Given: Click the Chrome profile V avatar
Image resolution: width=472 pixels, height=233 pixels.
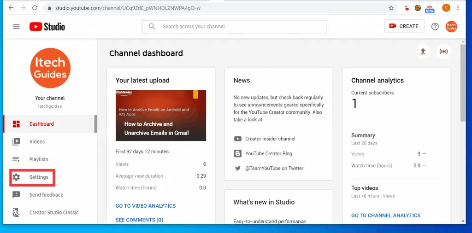Looking at the screenshot, I should [446, 8].
